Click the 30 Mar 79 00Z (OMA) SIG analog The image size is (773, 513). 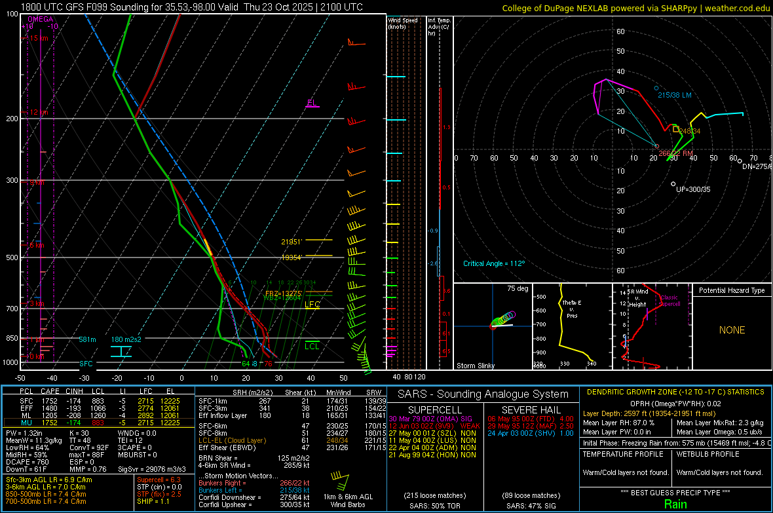(430, 419)
